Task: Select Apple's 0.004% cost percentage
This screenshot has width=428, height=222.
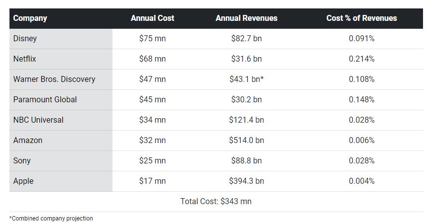Action: [x=361, y=181]
